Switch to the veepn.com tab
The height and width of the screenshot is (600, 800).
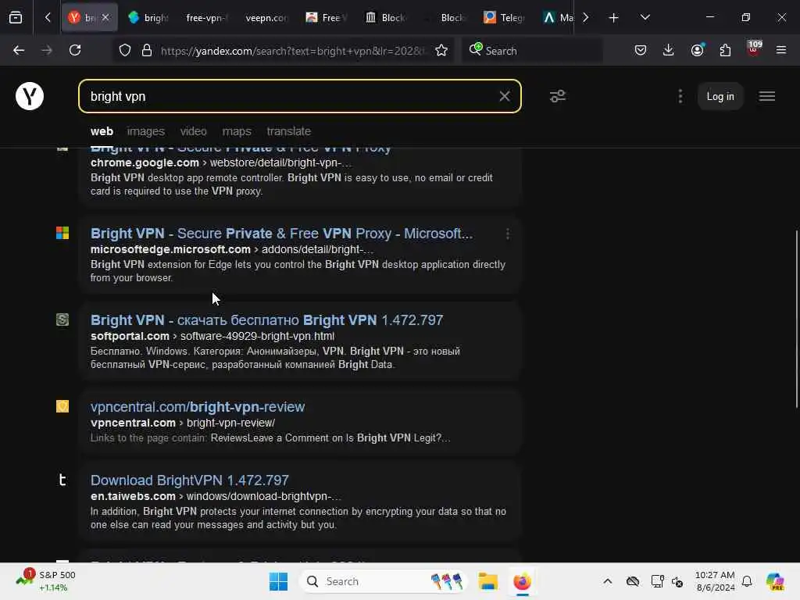(x=266, y=18)
